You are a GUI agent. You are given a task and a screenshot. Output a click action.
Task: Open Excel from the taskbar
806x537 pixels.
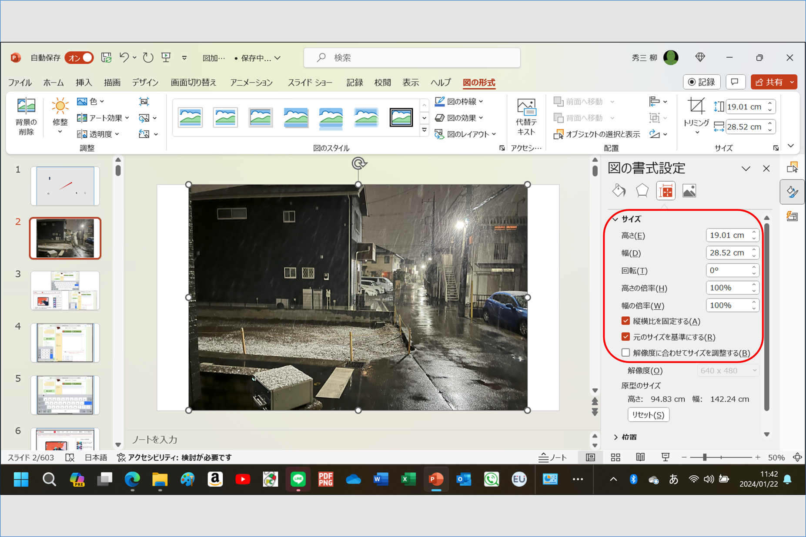408,479
